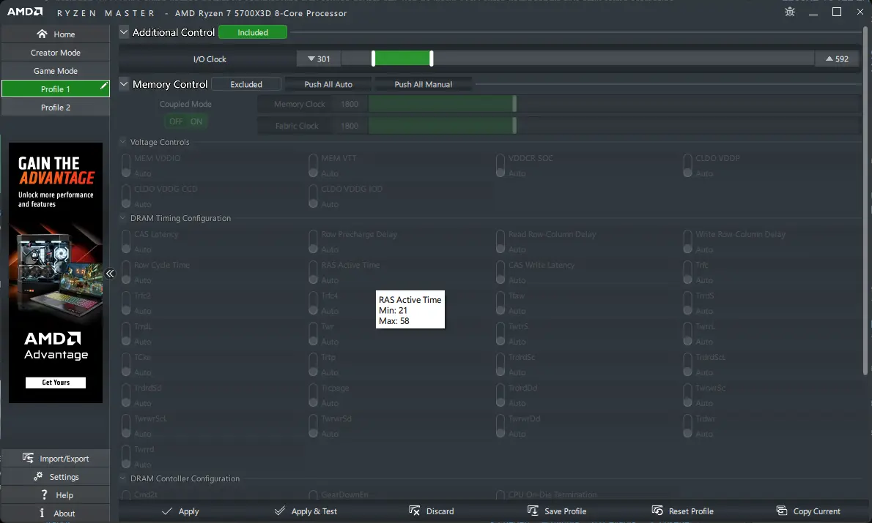The width and height of the screenshot is (872, 523).
Task: Toggle CLDO VDDG IOD auto switch
Action: point(313,196)
